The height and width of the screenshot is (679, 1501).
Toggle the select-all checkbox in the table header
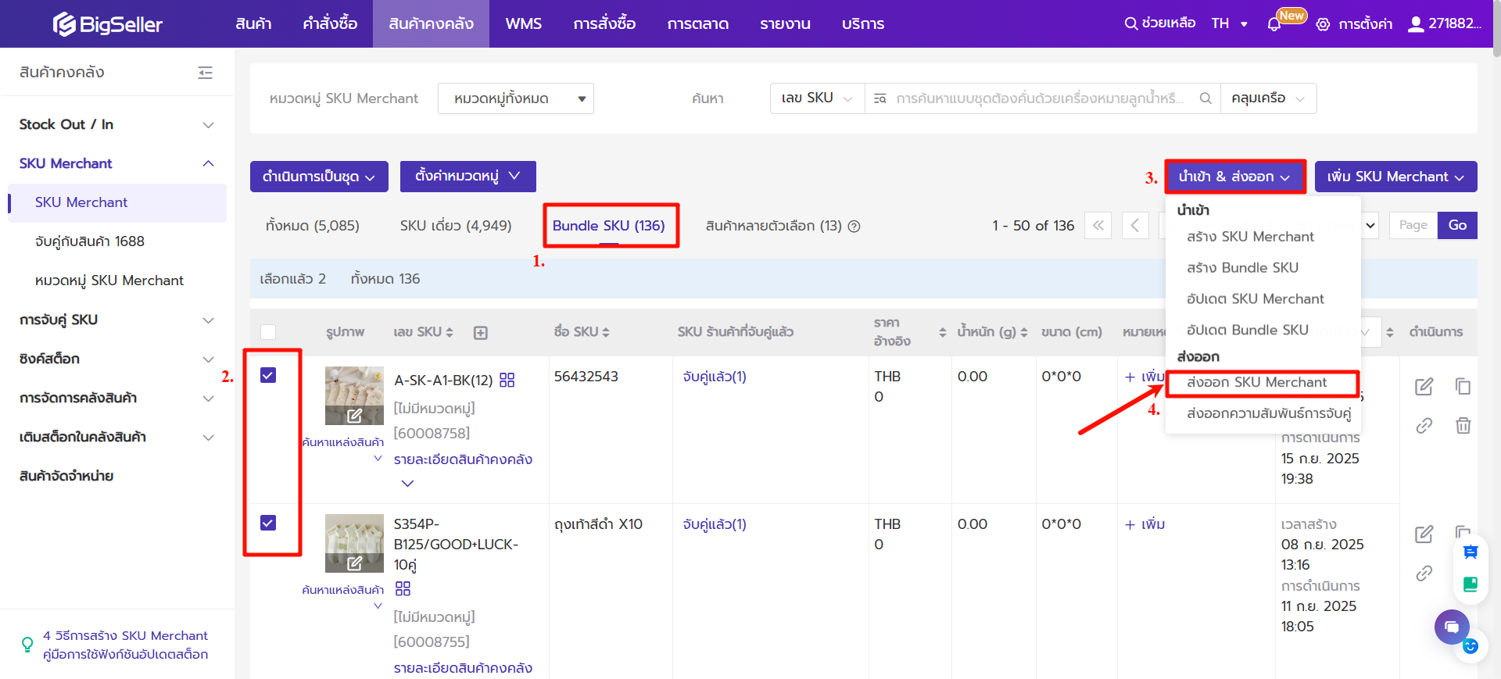(x=268, y=332)
